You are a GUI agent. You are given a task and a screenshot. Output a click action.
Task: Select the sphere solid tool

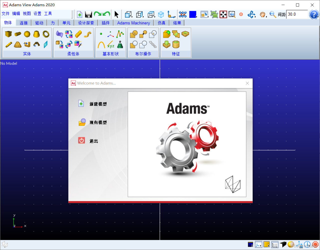click(27, 34)
